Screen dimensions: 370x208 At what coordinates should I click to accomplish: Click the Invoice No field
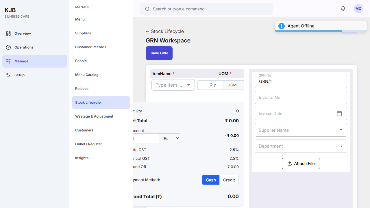point(301,98)
